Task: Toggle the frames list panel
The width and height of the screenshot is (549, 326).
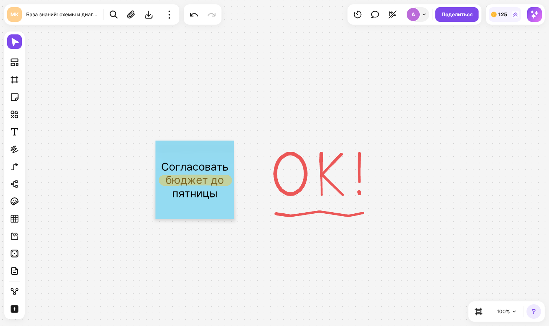Action: coord(479,312)
